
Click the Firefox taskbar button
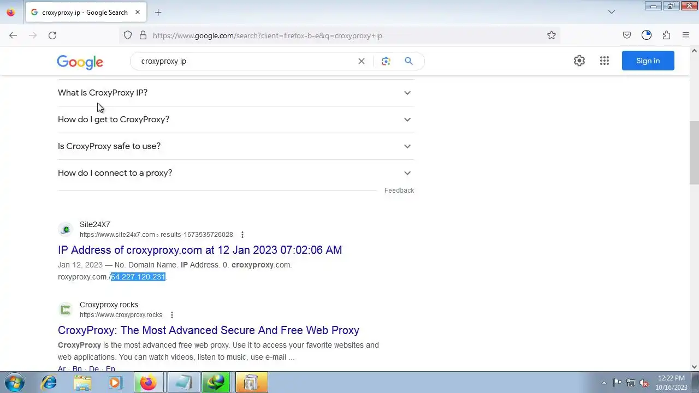click(149, 382)
